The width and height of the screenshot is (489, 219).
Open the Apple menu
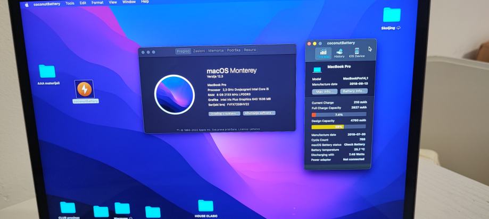coord(27,5)
